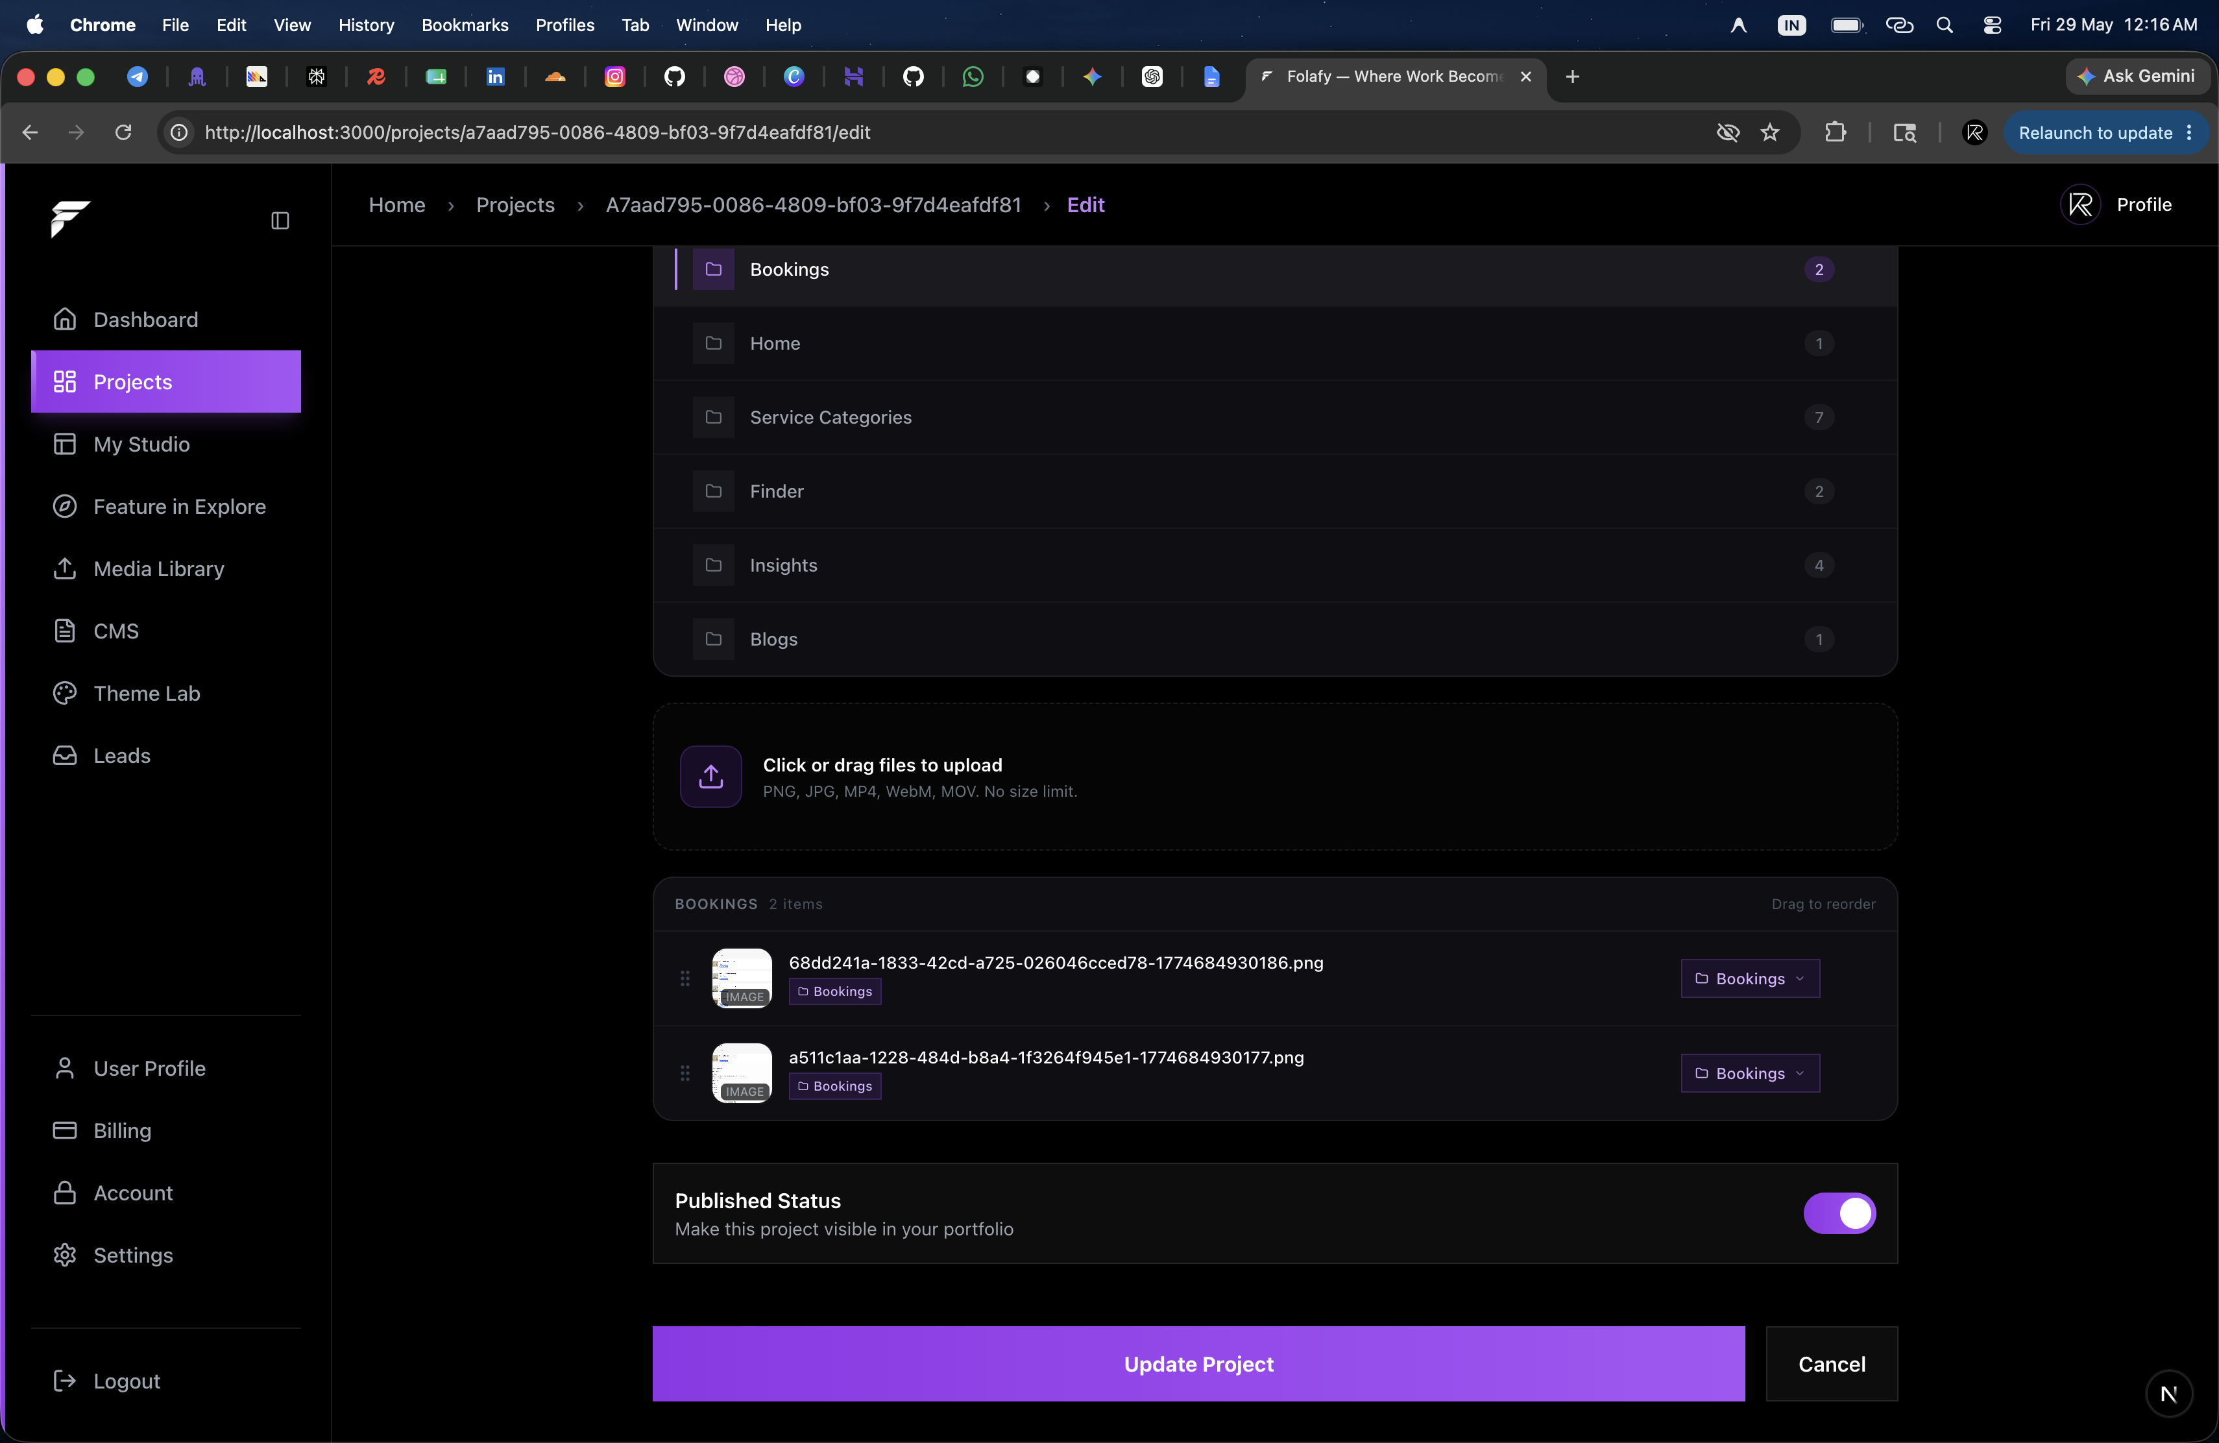Open macOS Control Center icon
This screenshot has height=1443, width=2219.
[x=1991, y=25]
